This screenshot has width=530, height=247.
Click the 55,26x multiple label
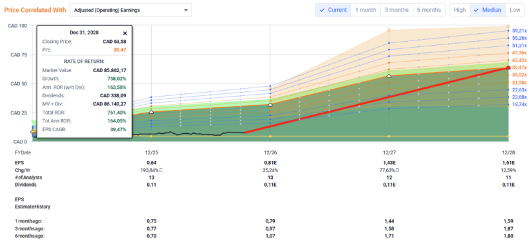pyautogui.click(x=519, y=38)
